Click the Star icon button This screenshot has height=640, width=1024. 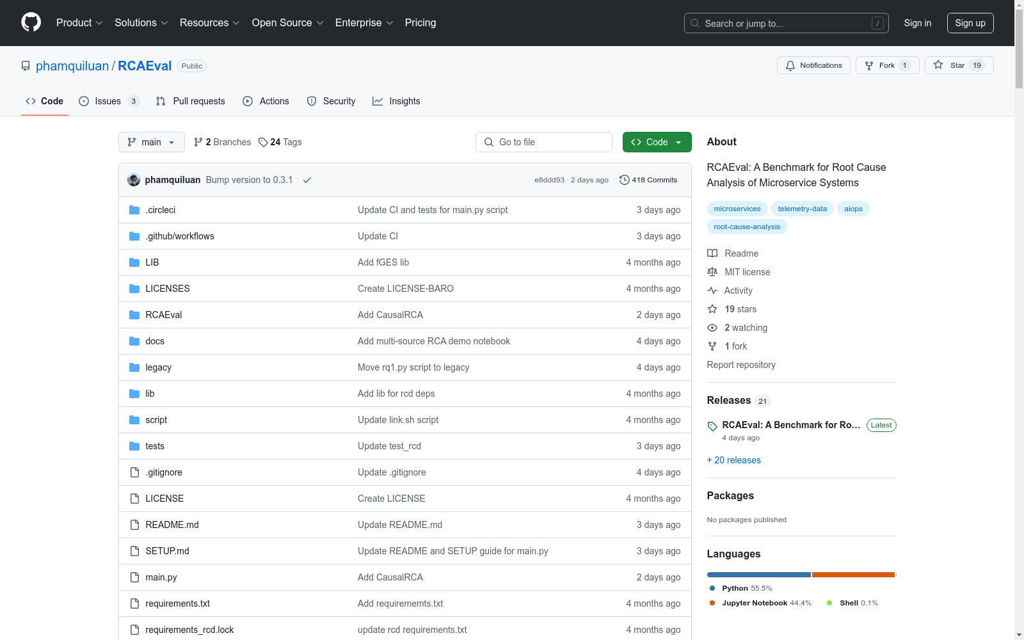coord(938,65)
